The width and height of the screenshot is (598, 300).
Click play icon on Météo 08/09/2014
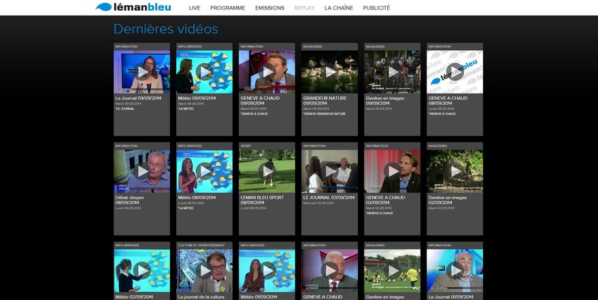click(204, 171)
